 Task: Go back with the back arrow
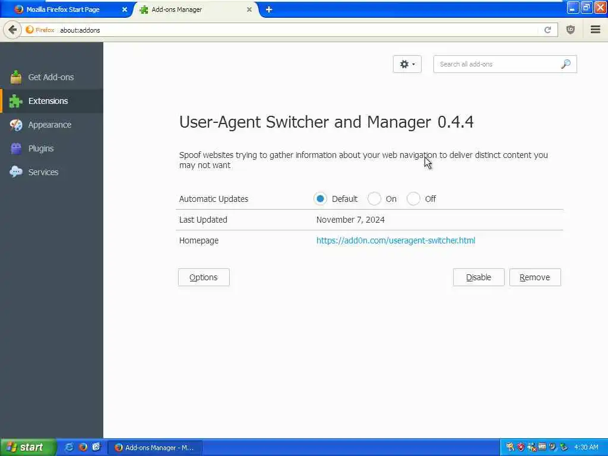click(x=12, y=30)
